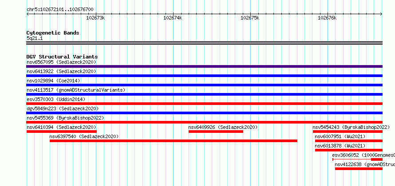Click the red bar under nsv6013878
Image resolution: width=395 pixels, height=186 pixels.
pos(349,150)
